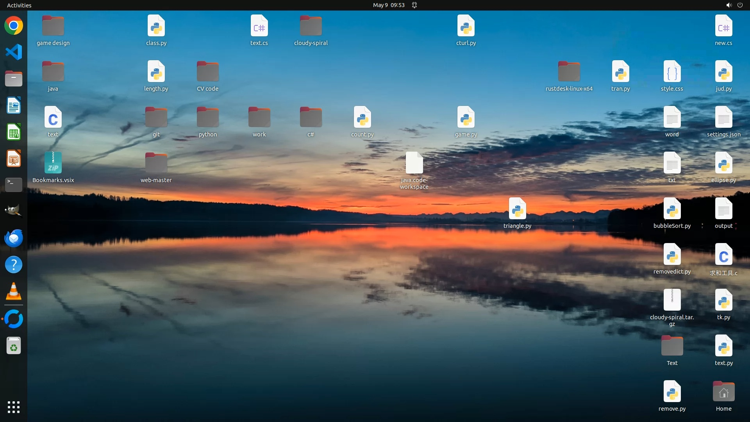Show Applications grid button

point(14,407)
